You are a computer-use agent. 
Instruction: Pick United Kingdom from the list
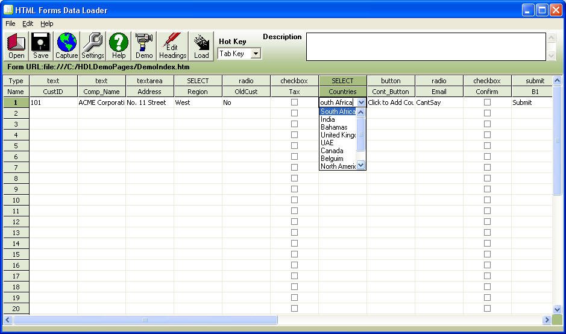coord(338,135)
